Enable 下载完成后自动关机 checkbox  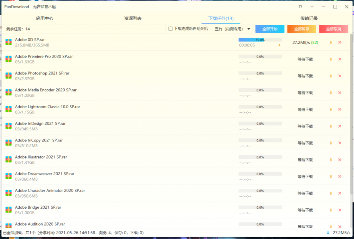coord(171,29)
